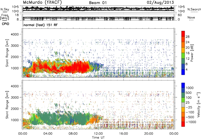Click the 02/Aug/2013 date label
The image size is (201, 139).
160,3
